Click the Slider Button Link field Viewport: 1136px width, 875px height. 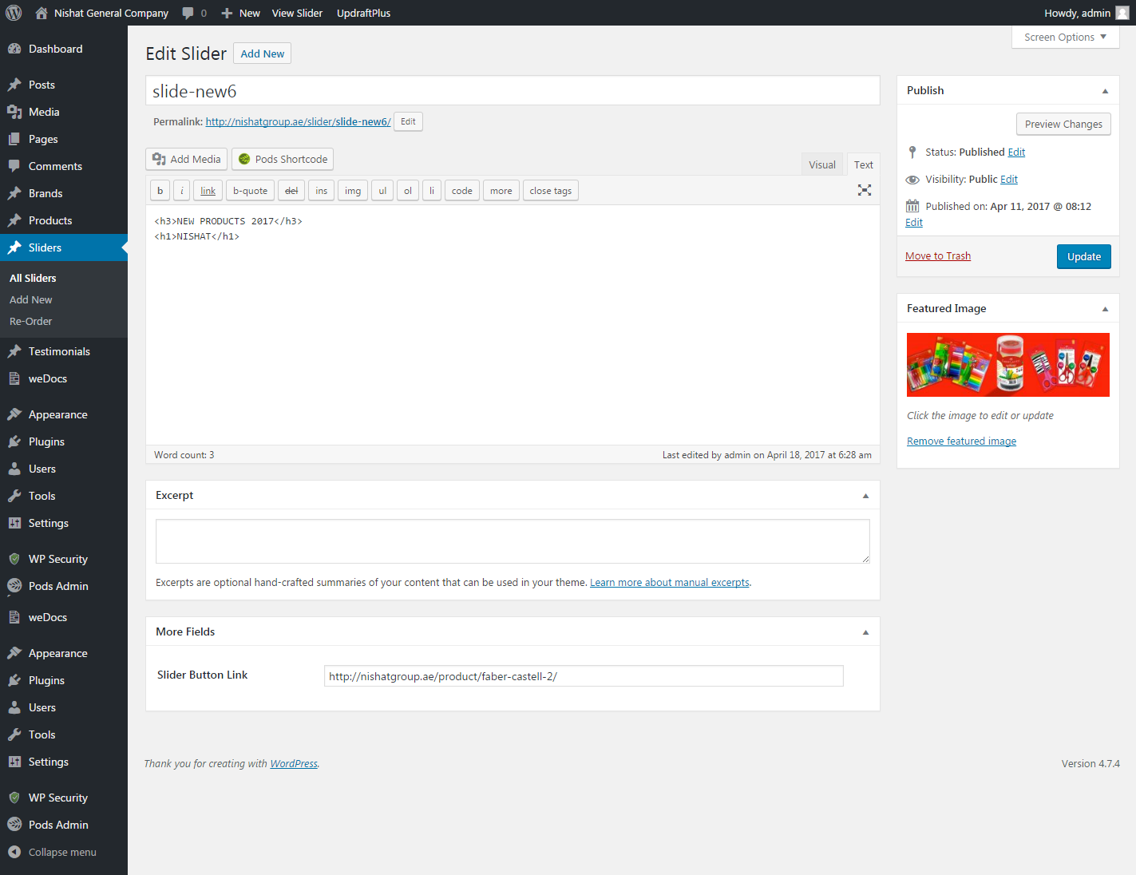[x=583, y=676]
